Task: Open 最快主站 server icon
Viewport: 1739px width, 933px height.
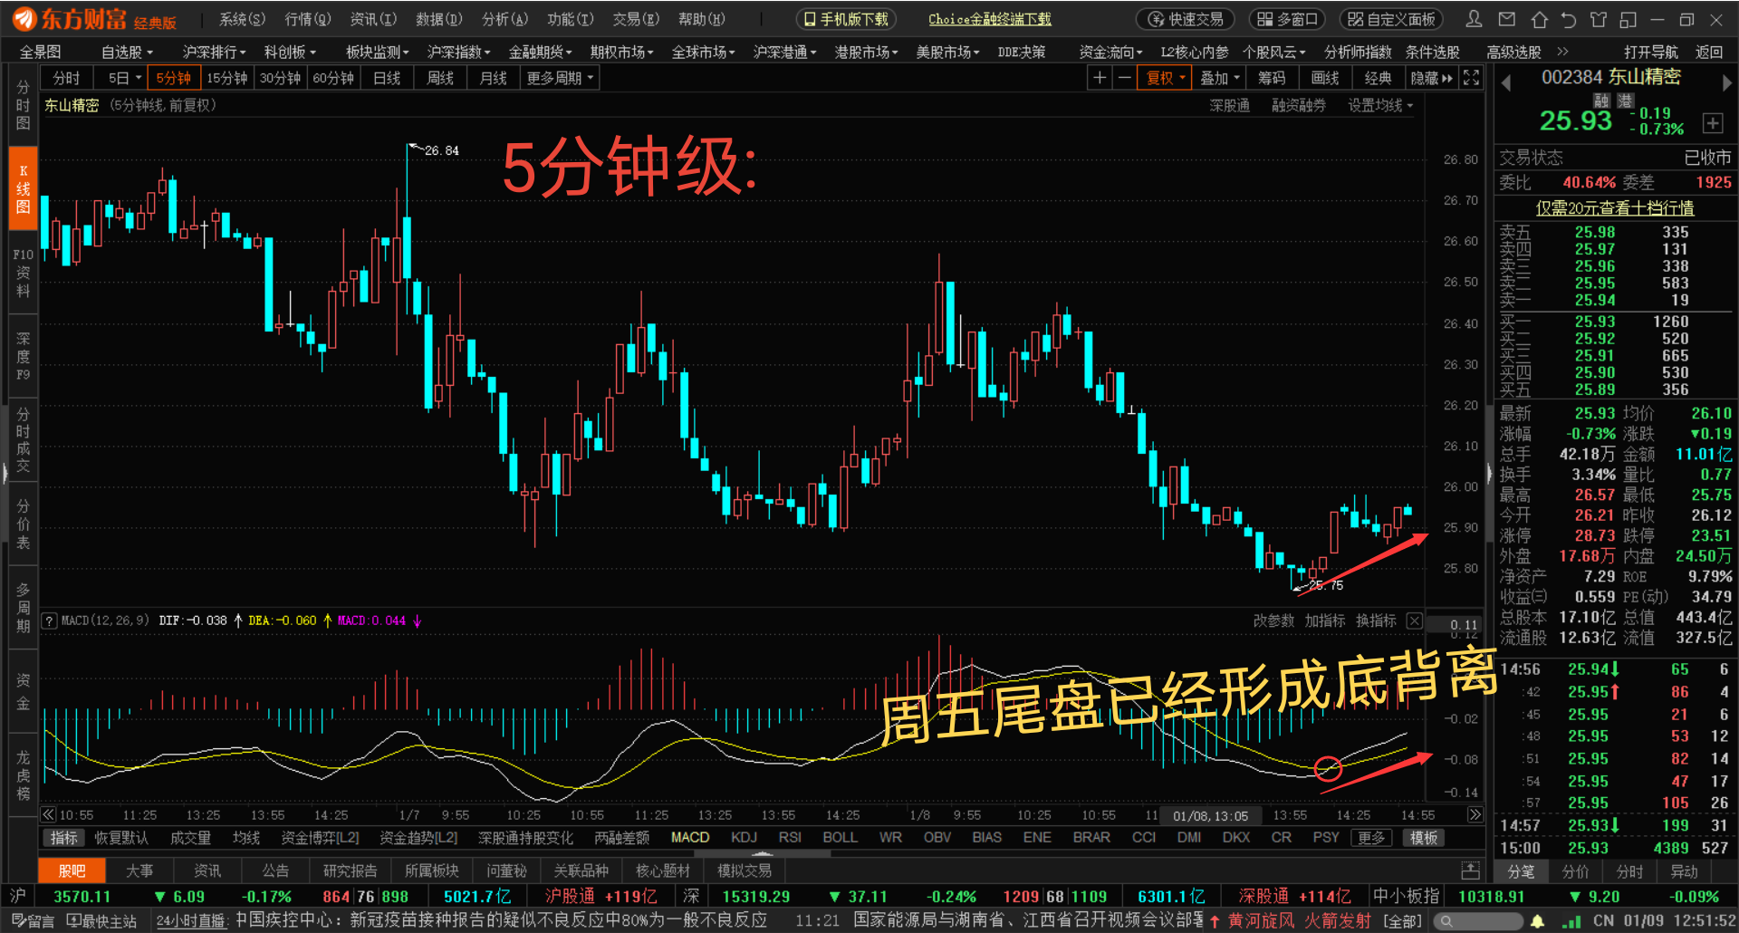Action: click(x=101, y=921)
